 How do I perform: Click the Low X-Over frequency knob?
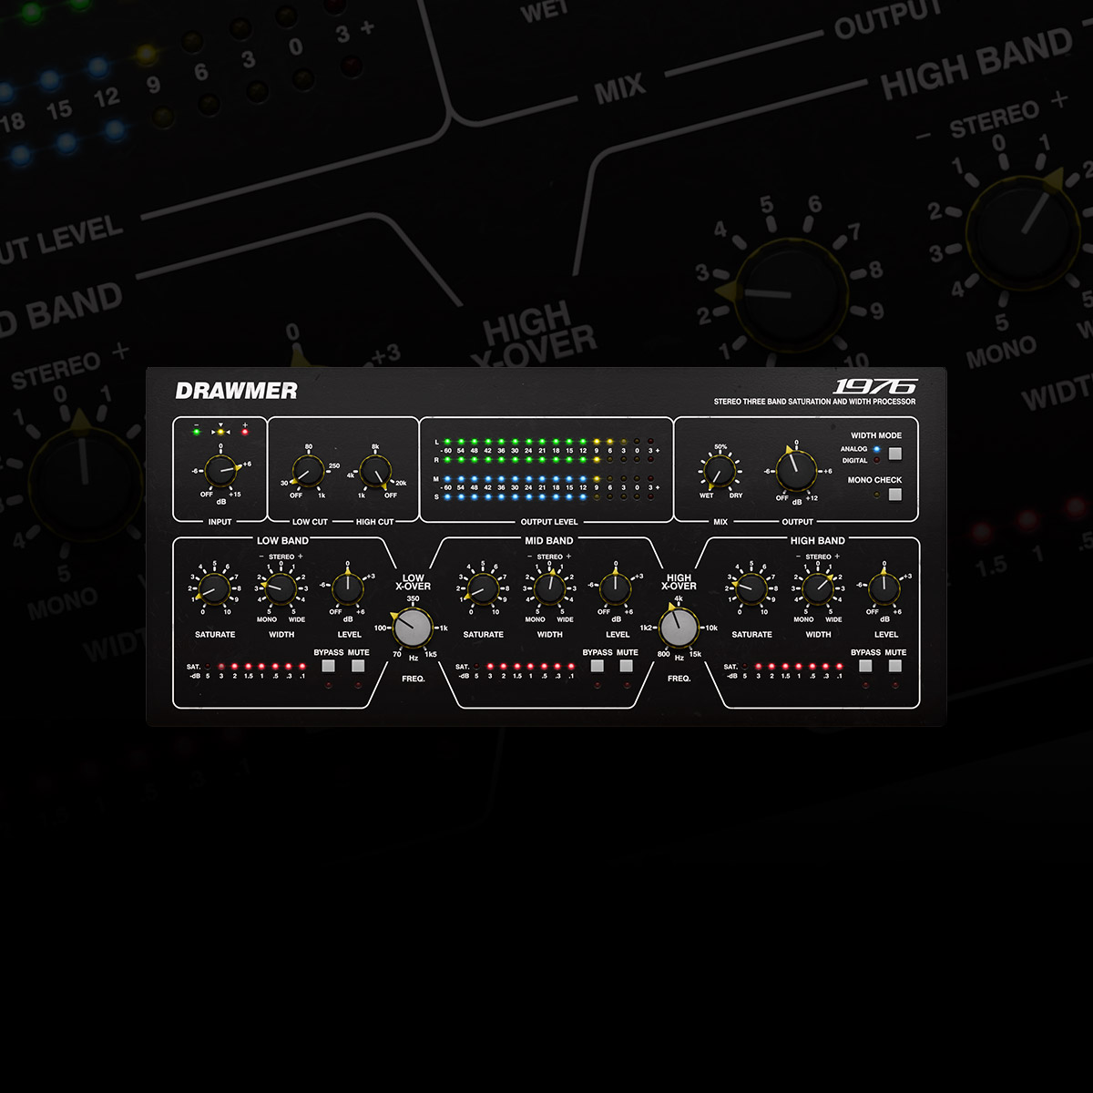(413, 628)
